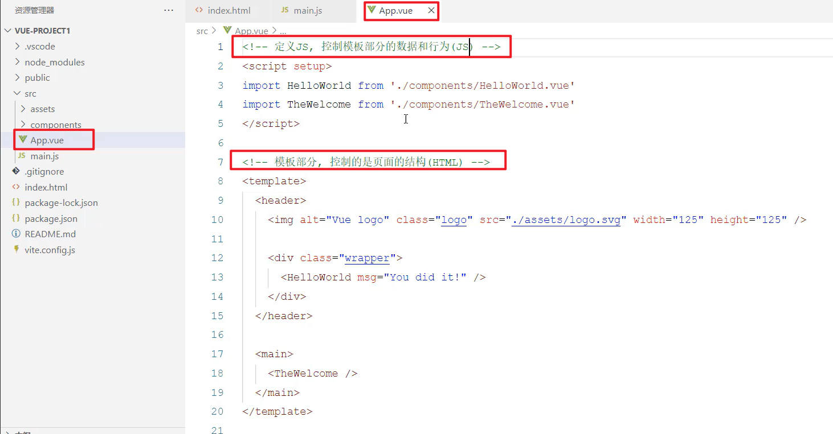The height and width of the screenshot is (434, 833).
Task: Click the Vue icon beside App.vue in explorer
Action: pos(23,140)
